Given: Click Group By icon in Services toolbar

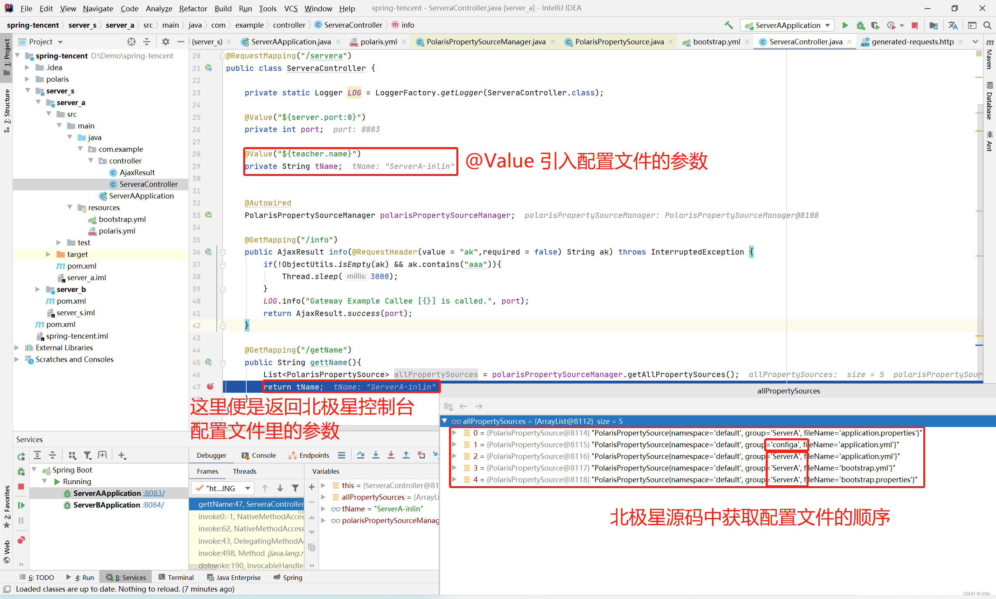Looking at the screenshot, I should point(72,455).
